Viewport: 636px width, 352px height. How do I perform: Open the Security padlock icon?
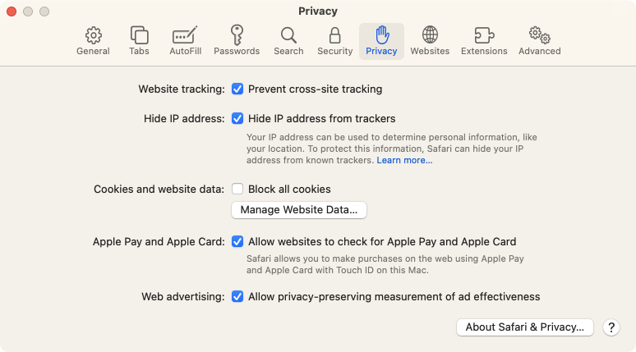[x=334, y=35]
